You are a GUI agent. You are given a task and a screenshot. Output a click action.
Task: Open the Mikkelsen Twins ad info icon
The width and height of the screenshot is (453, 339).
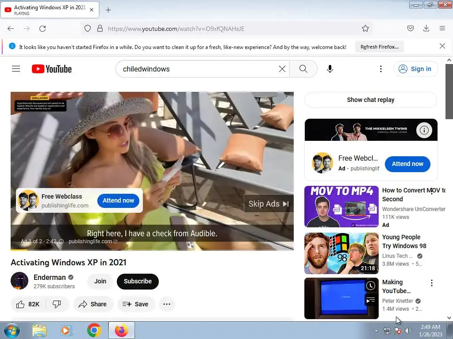(x=424, y=130)
